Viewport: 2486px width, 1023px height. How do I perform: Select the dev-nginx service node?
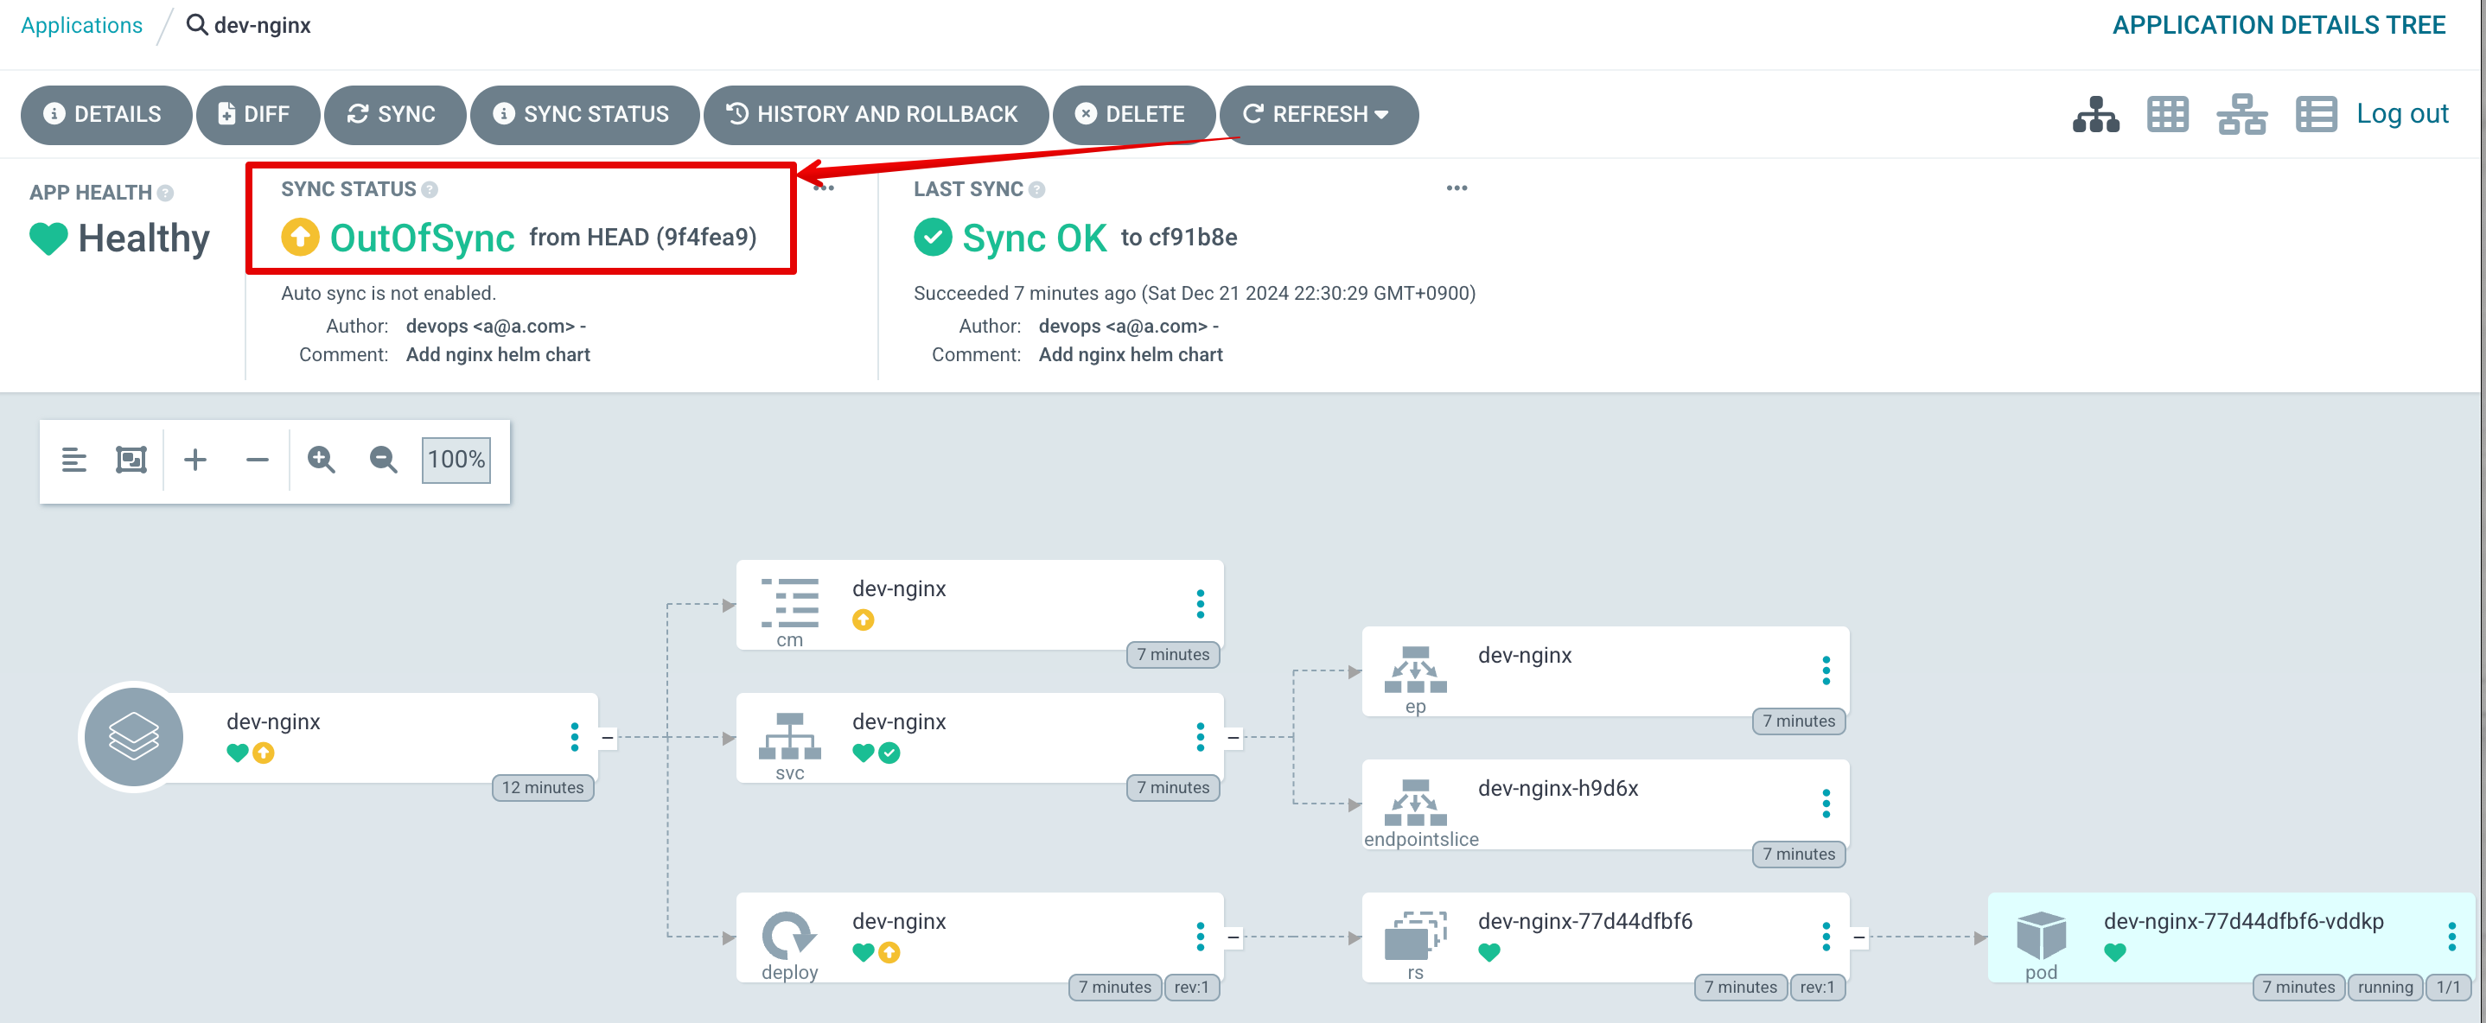pyautogui.click(x=979, y=737)
